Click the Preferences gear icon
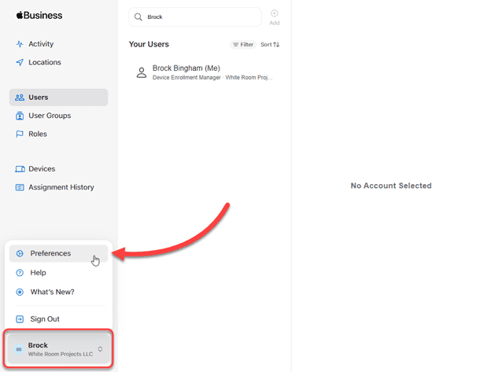 pos(20,253)
